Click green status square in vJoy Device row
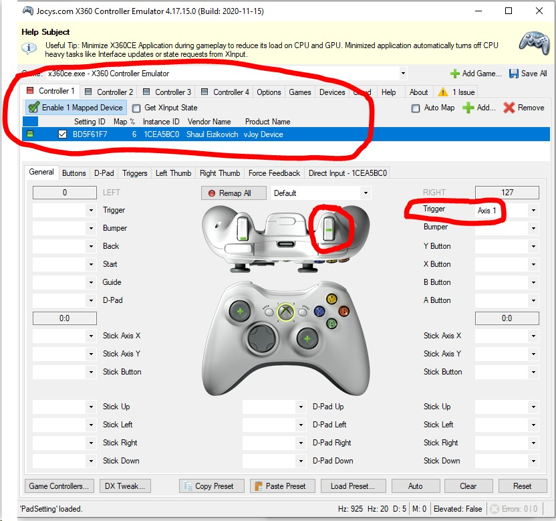Screen dimensions: 556x521 tap(30, 134)
